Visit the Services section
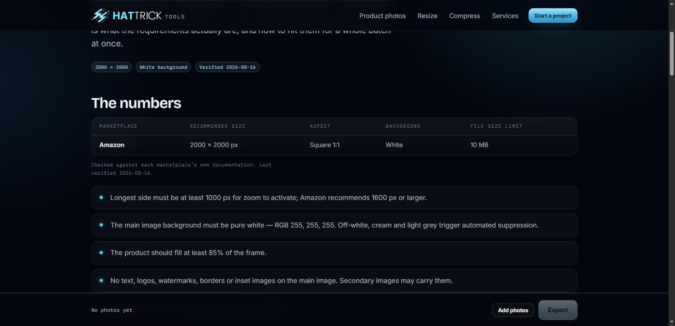Screen dimensions: 675x326 coord(505,16)
